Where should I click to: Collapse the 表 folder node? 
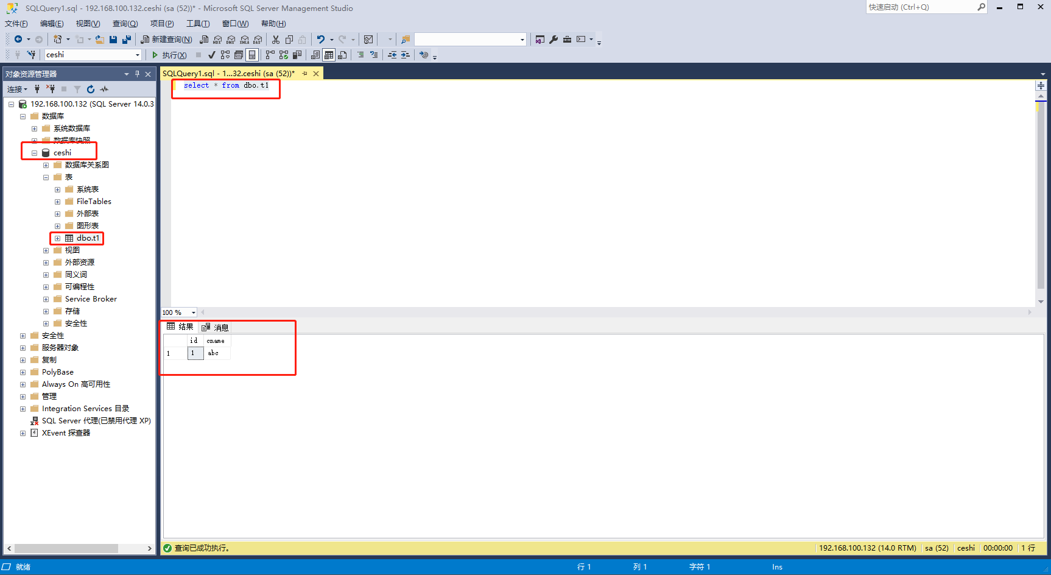[46, 177]
